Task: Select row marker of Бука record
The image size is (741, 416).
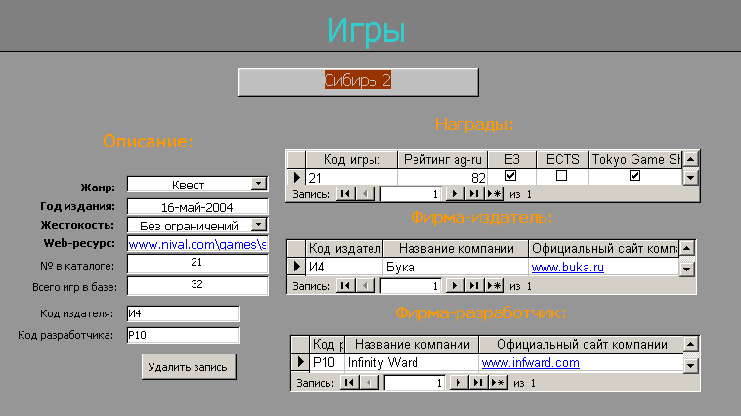Action: tap(296, 267)
